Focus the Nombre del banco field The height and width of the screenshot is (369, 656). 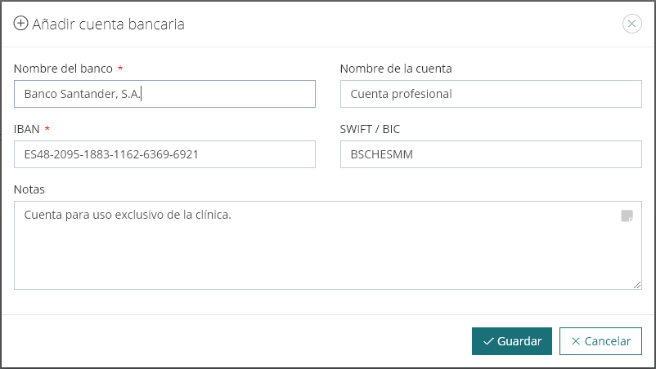pos(164,94)
